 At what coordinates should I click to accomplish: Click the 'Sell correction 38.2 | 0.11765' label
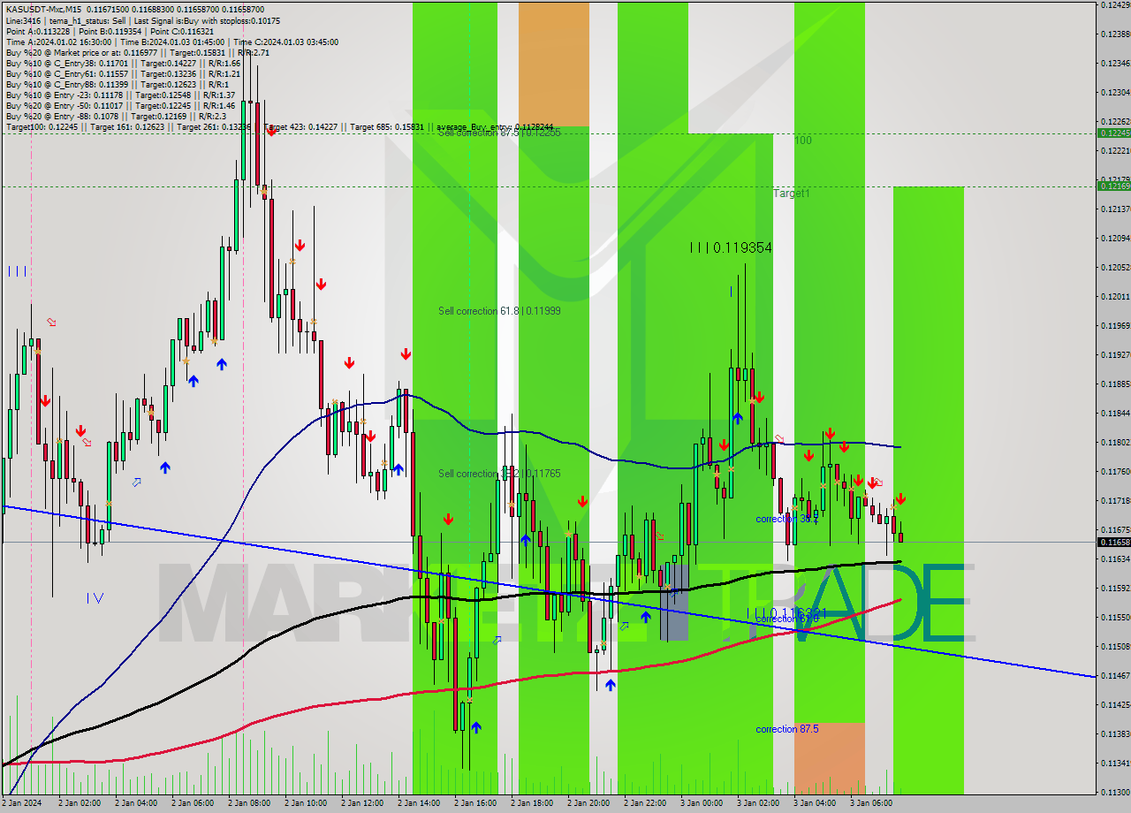coord(499,474)
